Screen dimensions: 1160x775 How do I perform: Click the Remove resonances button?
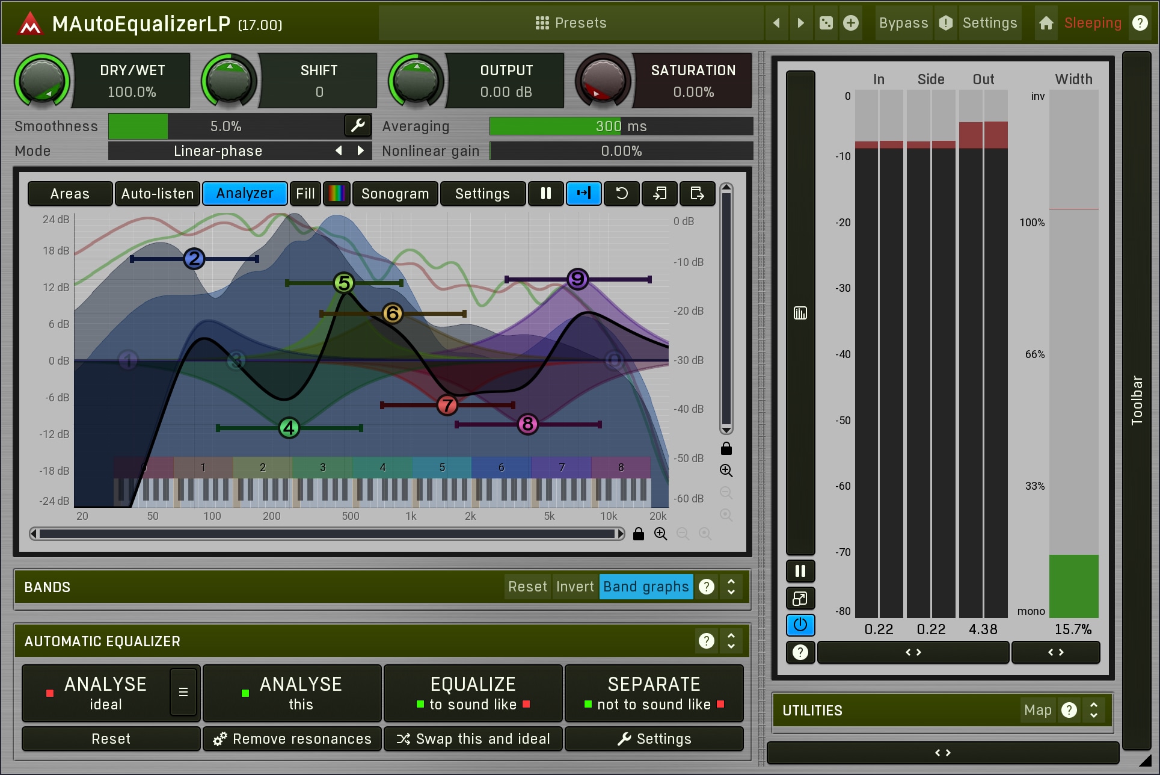pos(292,739)
